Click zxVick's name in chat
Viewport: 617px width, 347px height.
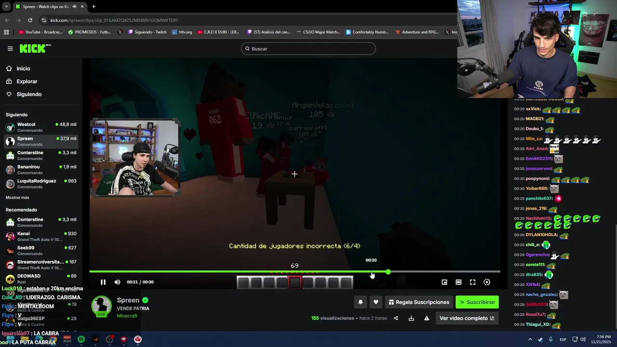click(x=533, y=109)
